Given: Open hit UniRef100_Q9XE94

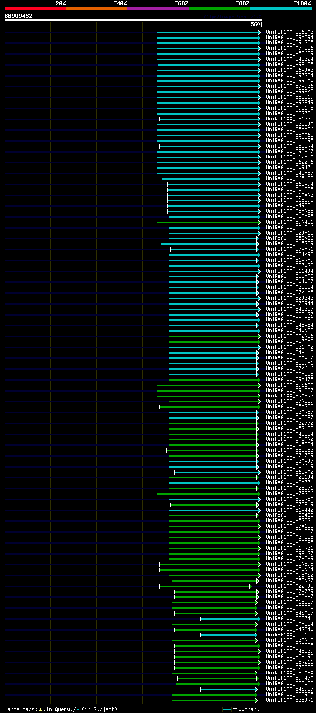Looking at the screenshot, I should pos(289,38).
